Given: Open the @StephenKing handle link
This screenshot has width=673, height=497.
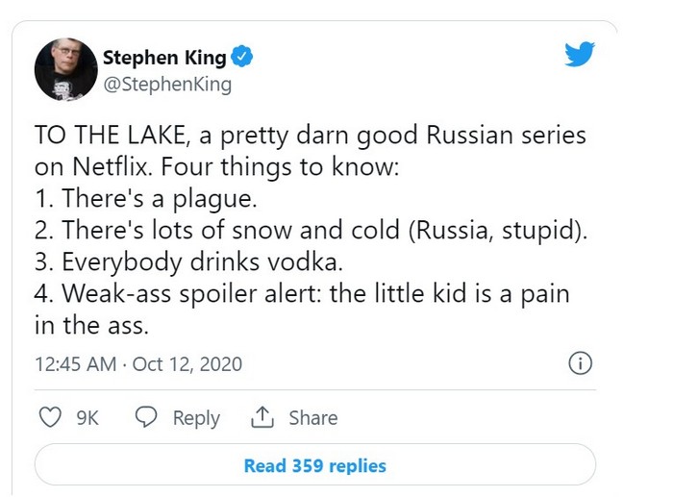Looking at the screenshot, I should (166, 84).
